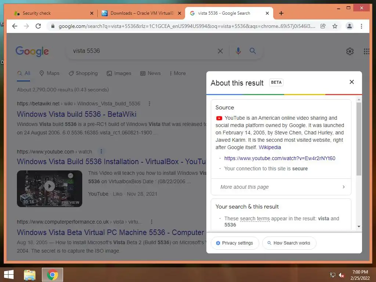
Task: Submit search with magnifying glass icon
Action: click(253, 51)
